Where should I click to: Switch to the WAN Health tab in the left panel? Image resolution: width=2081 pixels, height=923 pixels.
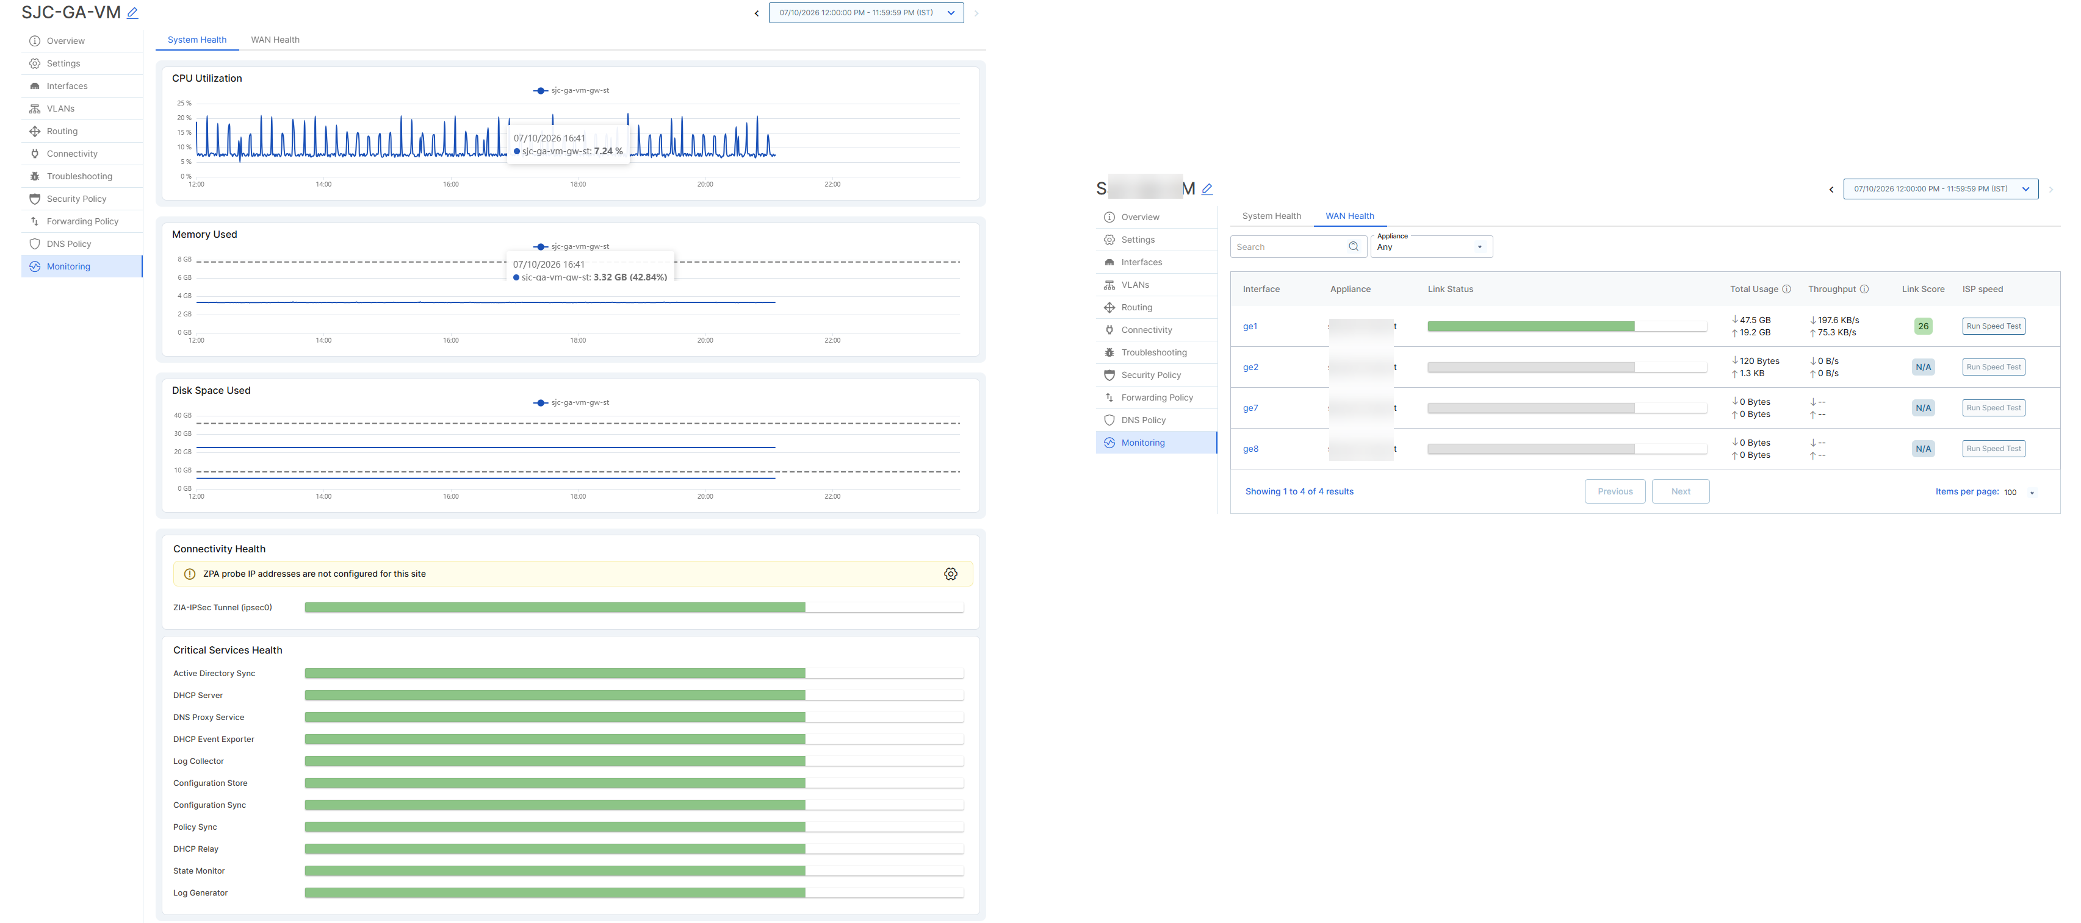(275, 40)
